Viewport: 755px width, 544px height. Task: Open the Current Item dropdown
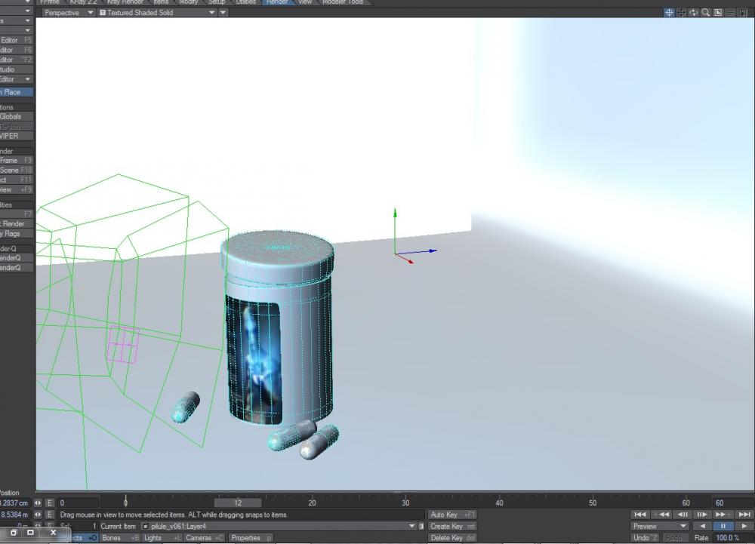click(279, 526)
